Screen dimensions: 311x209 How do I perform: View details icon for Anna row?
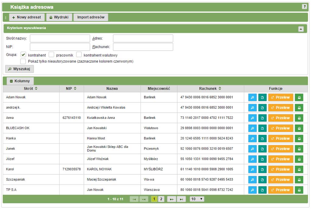click(252, 118)
